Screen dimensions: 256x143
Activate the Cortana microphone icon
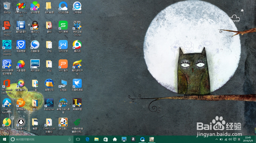click(x=70, y=139)
